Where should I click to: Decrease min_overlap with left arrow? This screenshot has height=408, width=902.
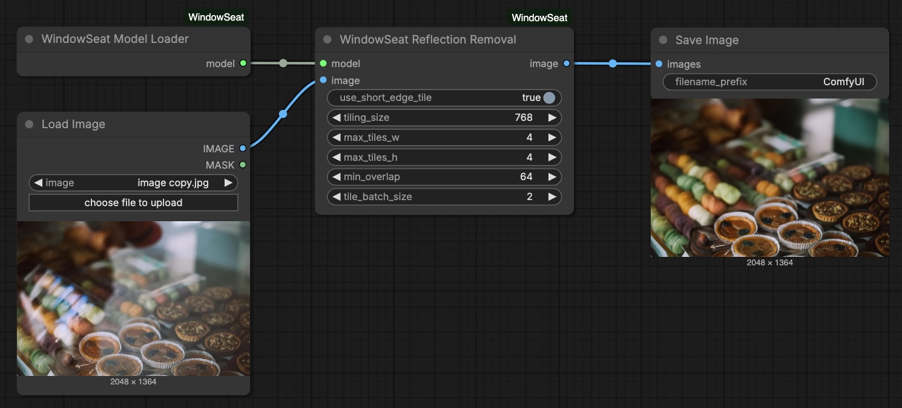(x=337, y=177)
